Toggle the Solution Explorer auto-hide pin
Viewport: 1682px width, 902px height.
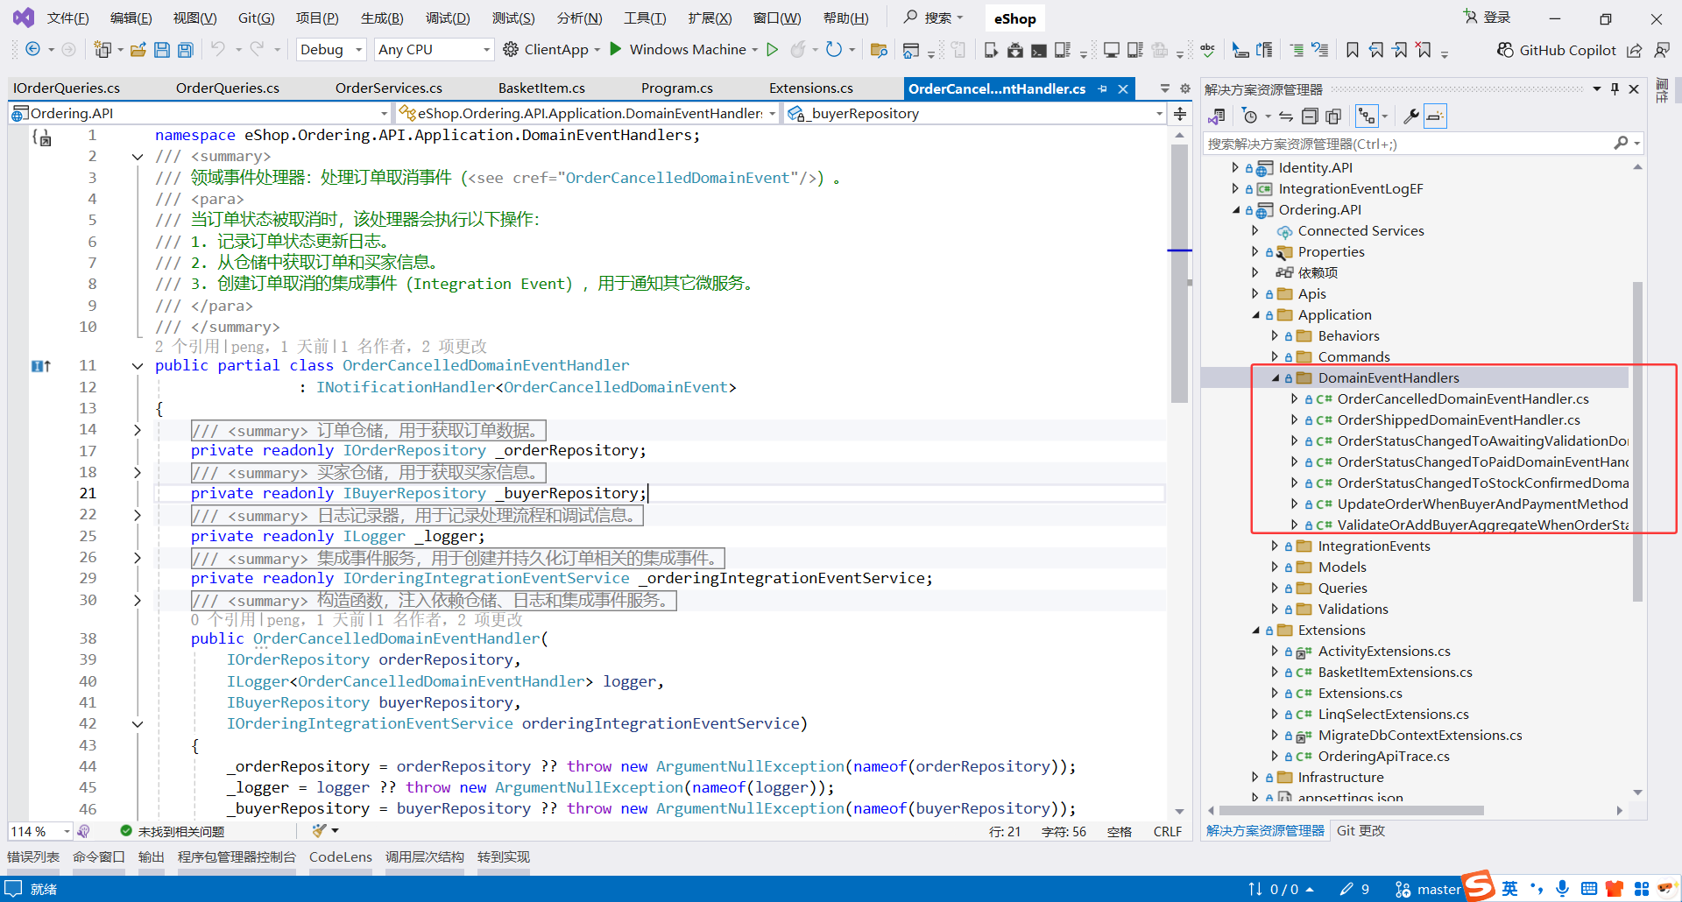(x=1615, y=88)
